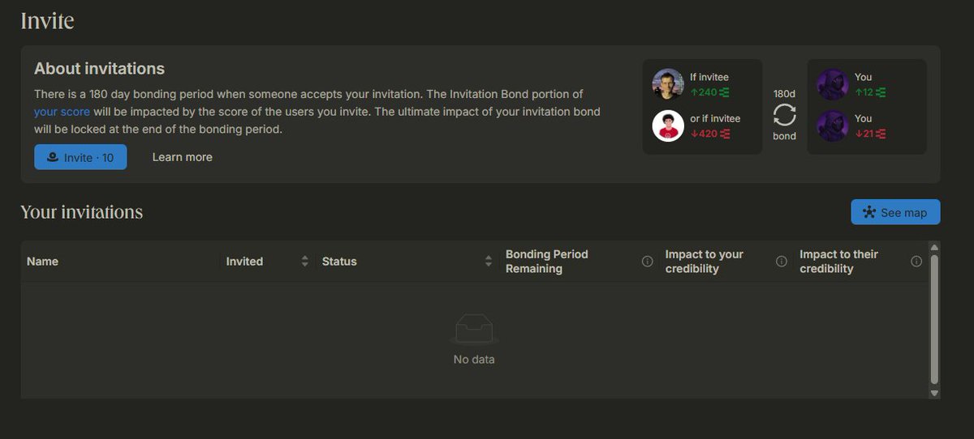Viewport: 974px width, 439px height.
Task: Click the You avatar beside ↓21
Action: 832,126
